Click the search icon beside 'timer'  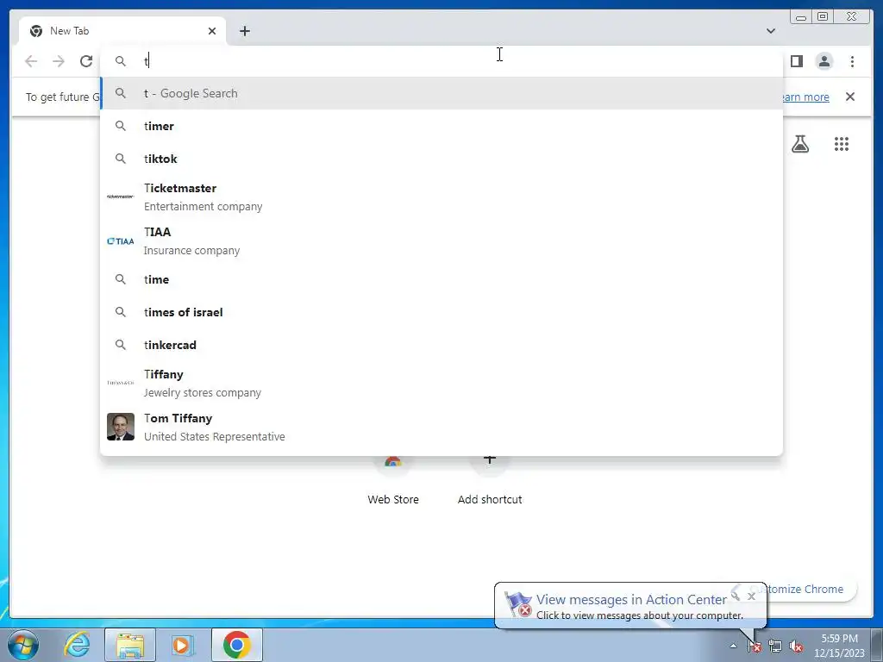click(121, 126)
